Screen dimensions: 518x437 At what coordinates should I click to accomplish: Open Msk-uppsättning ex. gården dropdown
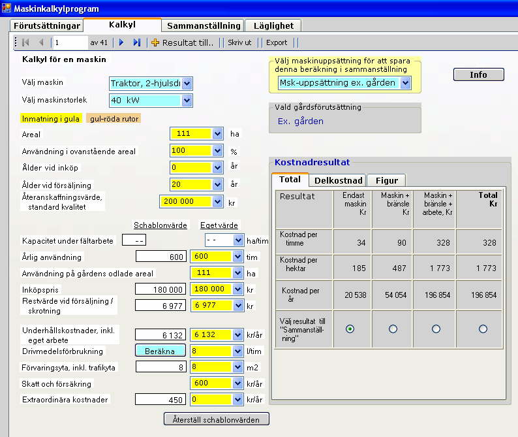pos(405,83)
